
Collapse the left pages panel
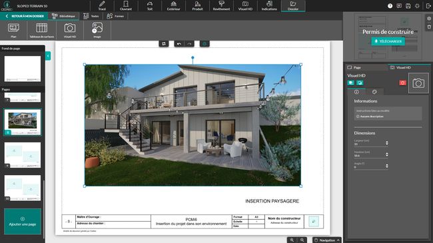pyautogui.click(x=48, y=56)
